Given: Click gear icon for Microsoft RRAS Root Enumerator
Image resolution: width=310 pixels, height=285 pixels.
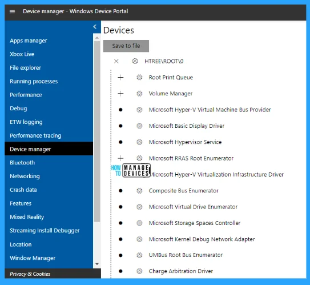Looking at the screenshot, I should 139,158.
